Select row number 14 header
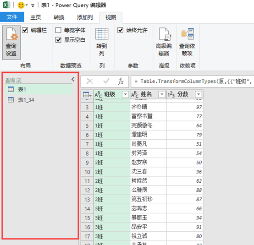 tap(87, 208)
